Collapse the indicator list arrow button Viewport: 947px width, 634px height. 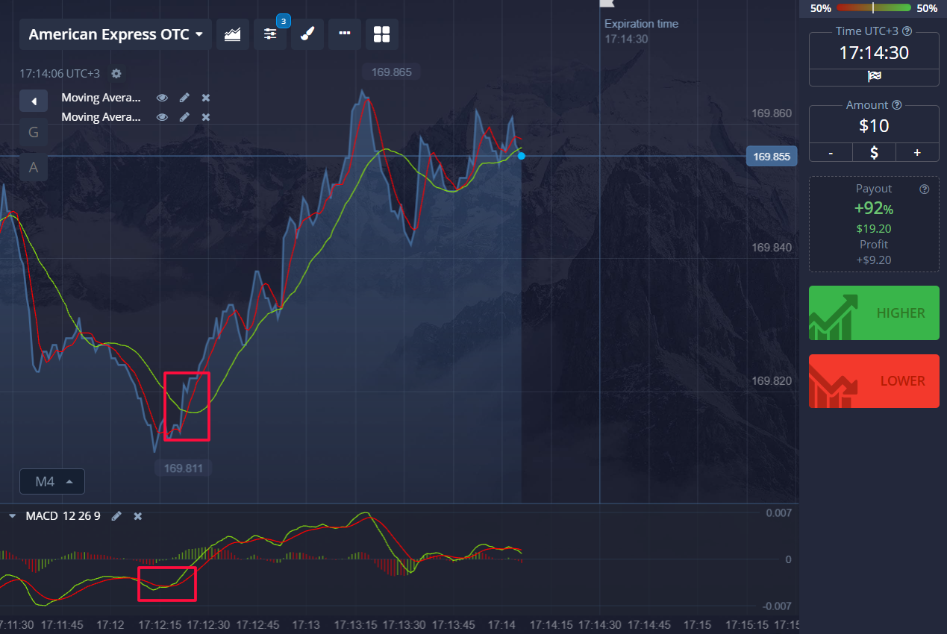(34, 101)
